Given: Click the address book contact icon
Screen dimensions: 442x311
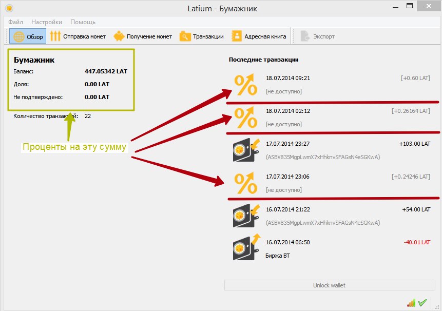Looking at the screenshot, I should 237,36.
